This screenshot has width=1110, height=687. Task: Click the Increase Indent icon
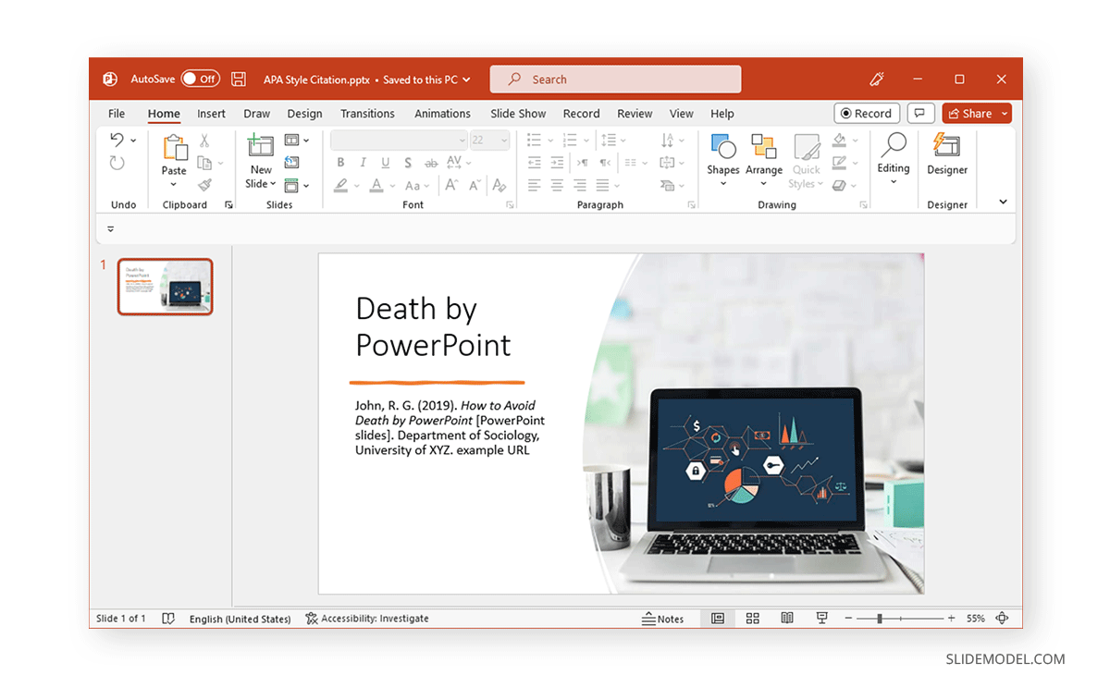click(x=557, y=163)
